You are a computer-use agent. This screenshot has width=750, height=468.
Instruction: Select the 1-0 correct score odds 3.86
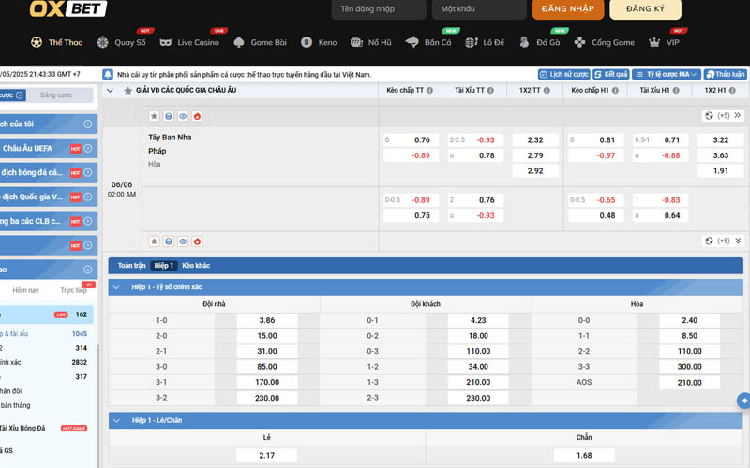coord(266,320)
